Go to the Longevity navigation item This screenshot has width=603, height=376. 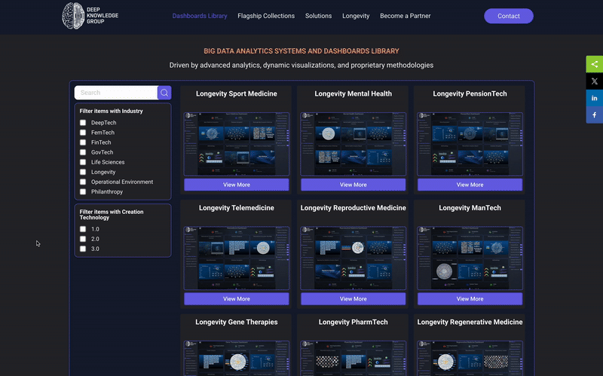[356, 16]
